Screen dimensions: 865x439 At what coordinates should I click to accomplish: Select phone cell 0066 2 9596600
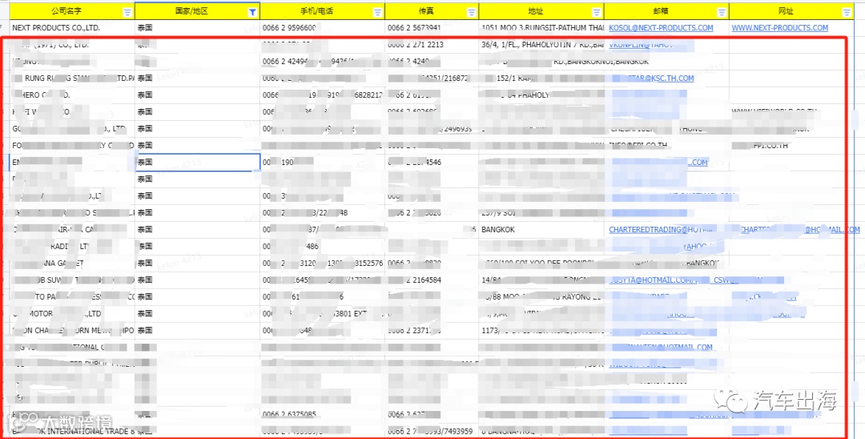pyautogui.click(x=323, y=27)
